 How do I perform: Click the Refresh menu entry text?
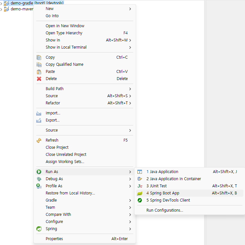click(x=52, y=140)
